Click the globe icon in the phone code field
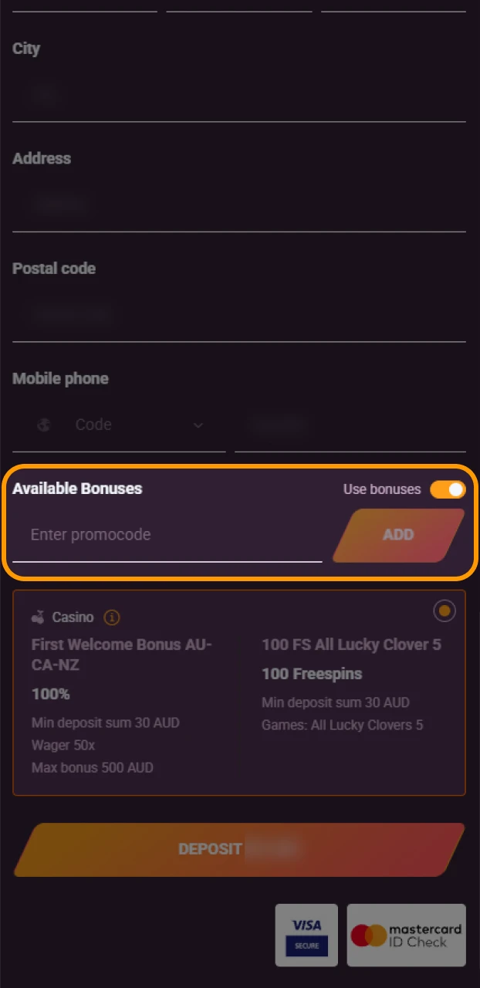 click(44, 425)
